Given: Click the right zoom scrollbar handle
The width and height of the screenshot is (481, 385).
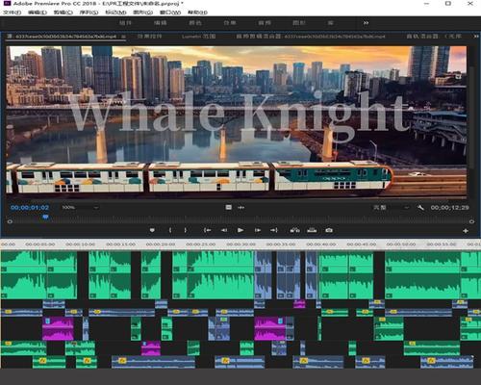Looking at the screenshot, I should point(471,221).
